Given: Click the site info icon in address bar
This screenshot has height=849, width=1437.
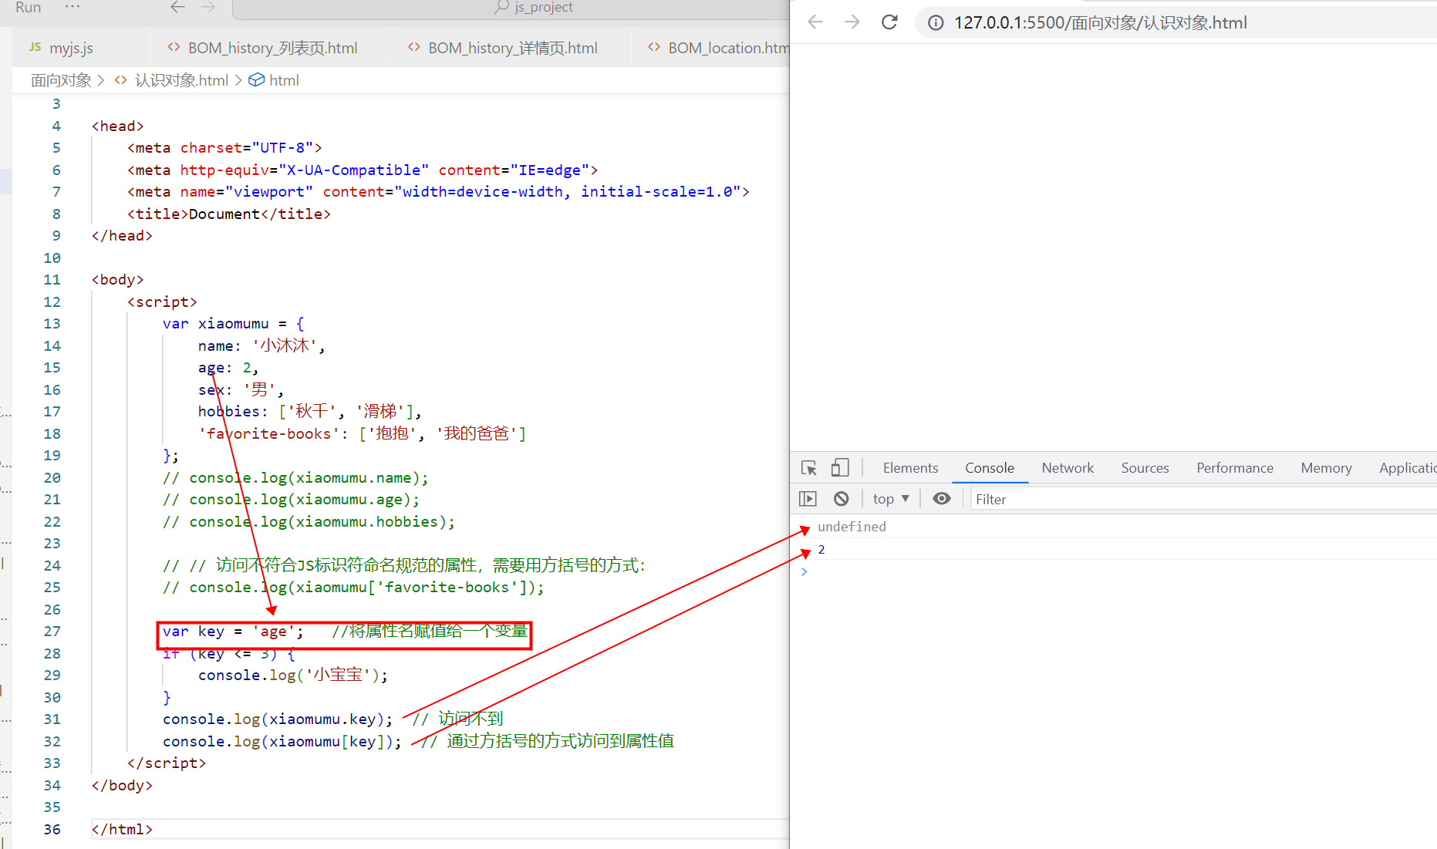Looking at the screenshot, I should click(936, 23).
